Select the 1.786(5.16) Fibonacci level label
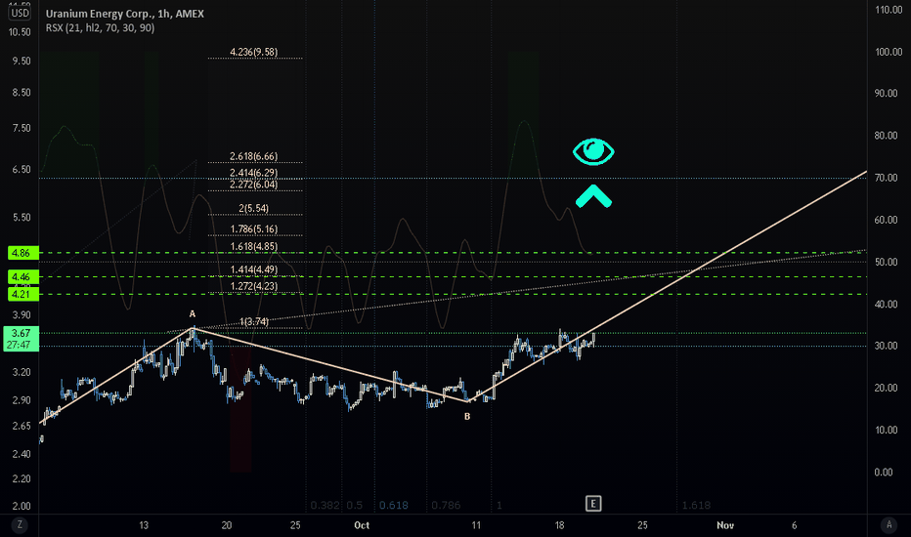 point(254,229)
